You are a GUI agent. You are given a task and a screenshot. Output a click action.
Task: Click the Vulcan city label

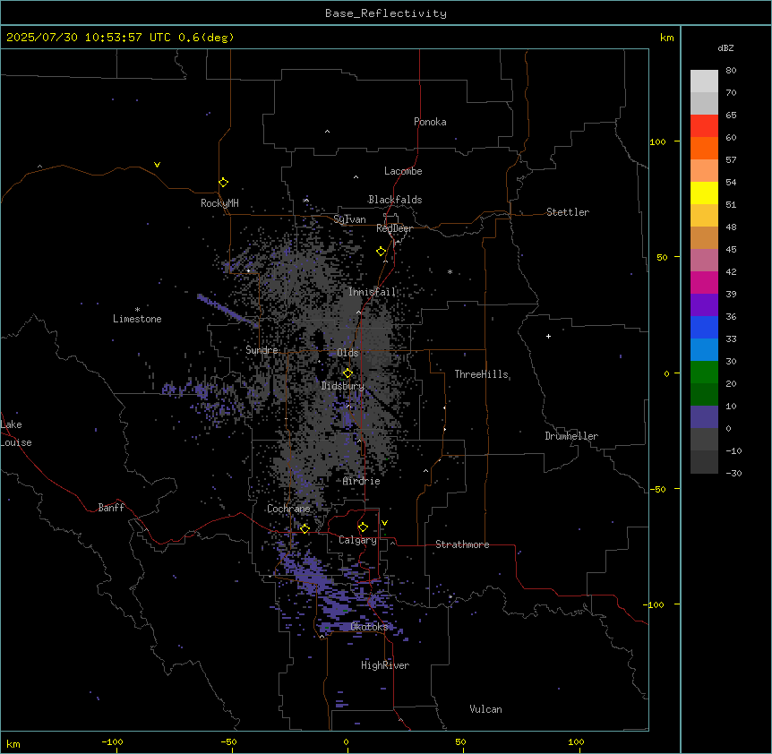coord(486,709)
